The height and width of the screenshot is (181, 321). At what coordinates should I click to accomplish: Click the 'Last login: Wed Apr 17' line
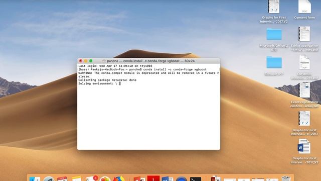pos(115,66)
